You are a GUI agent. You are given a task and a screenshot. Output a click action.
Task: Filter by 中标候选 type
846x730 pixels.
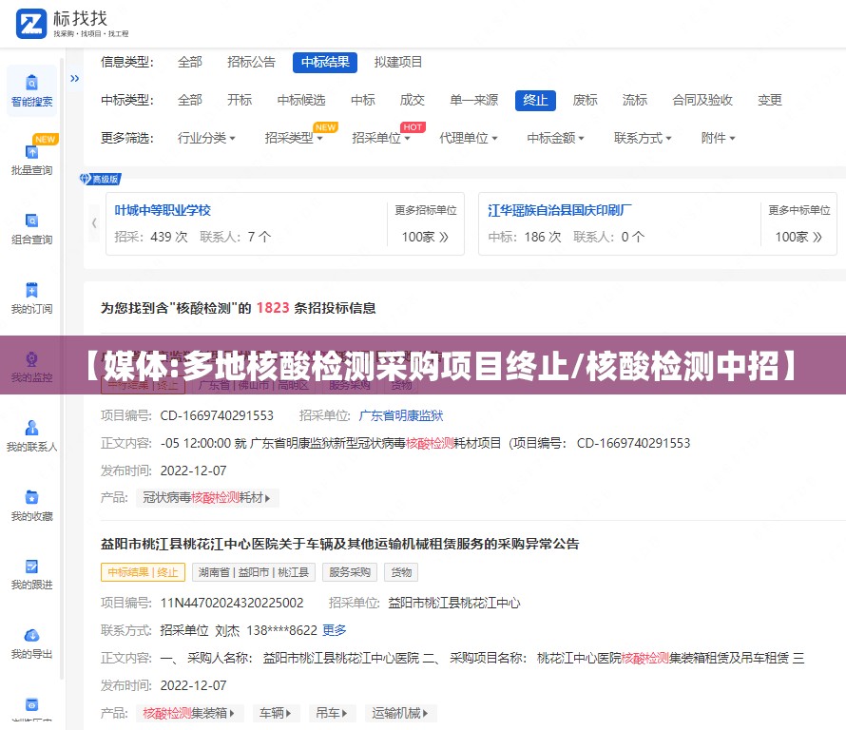[301, 101]
